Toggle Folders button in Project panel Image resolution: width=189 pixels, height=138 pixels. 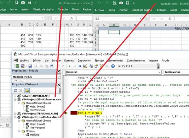point(27,90)
